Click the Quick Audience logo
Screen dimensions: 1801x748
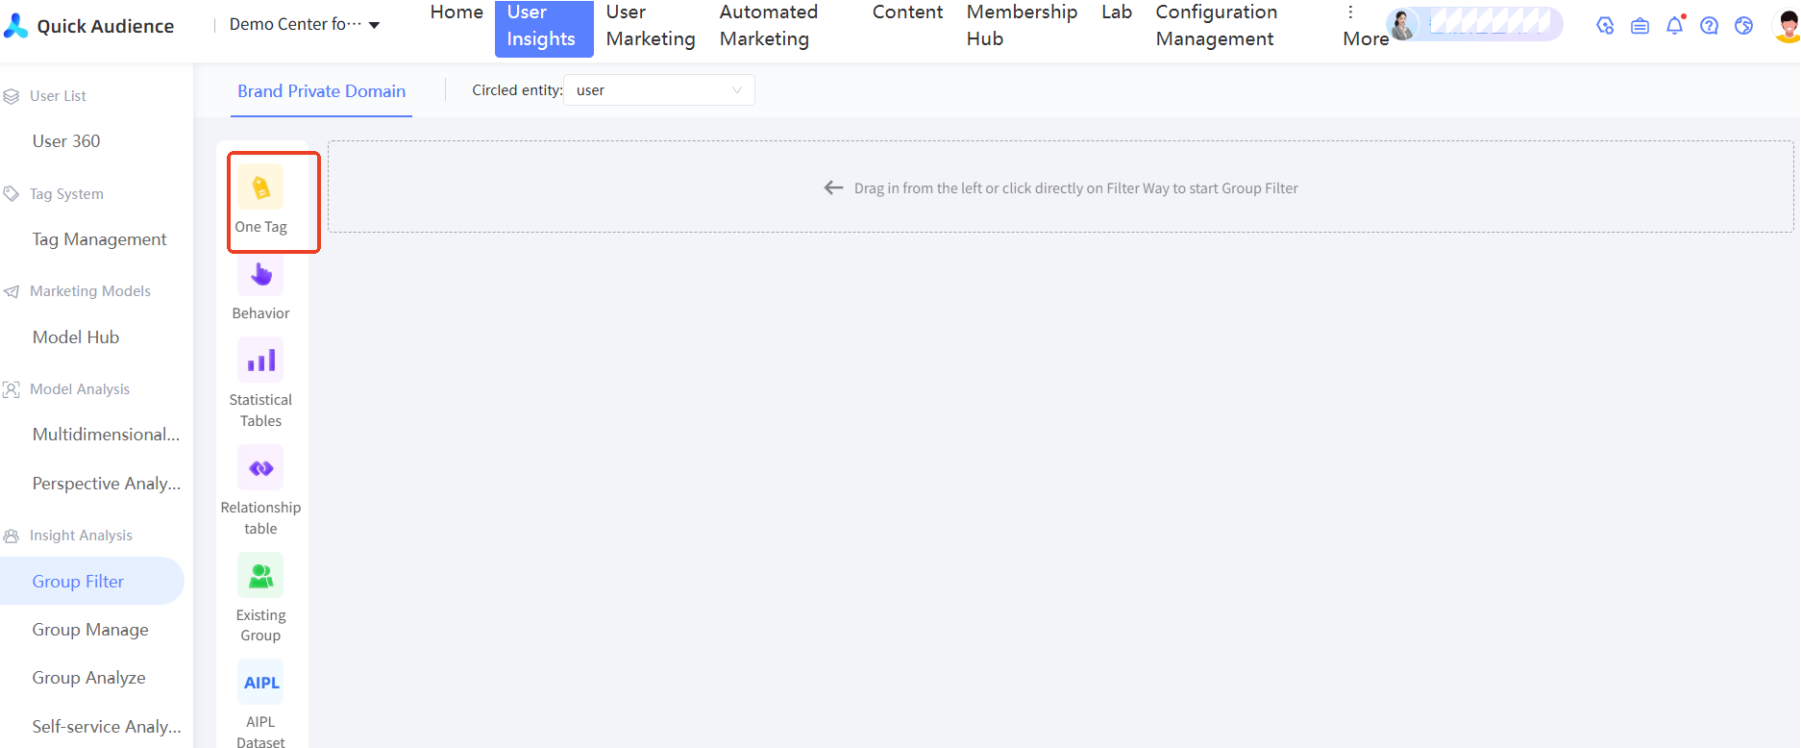coord(88,26)
